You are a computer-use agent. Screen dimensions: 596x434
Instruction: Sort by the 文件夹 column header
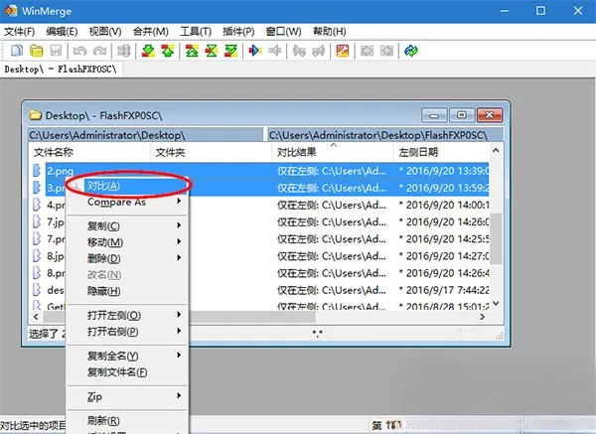[x=212, y=152]
